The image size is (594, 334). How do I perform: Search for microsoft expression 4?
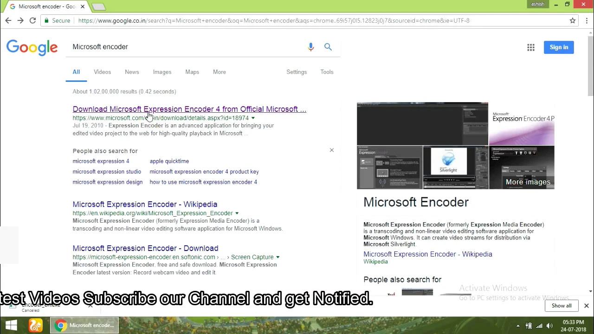coord(101,161)
